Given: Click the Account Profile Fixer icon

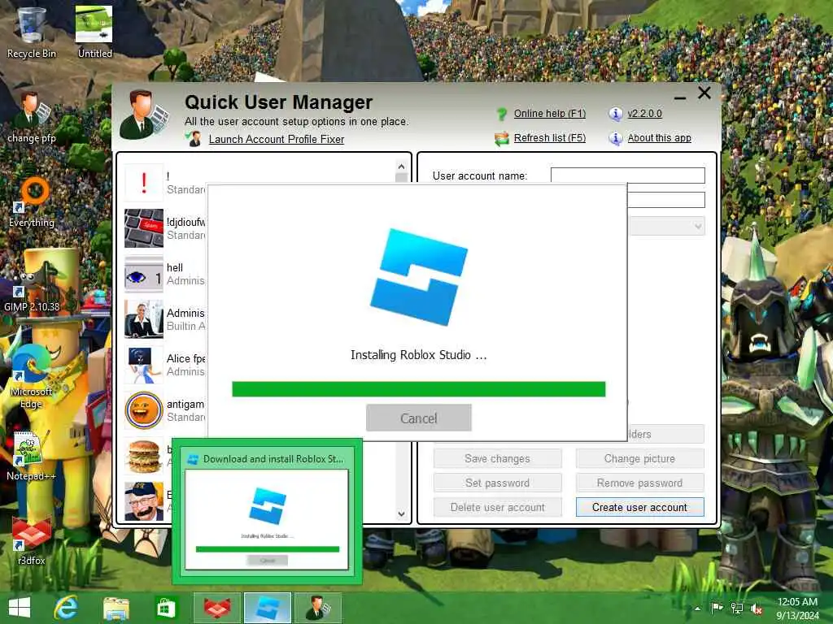Looking at the screenshot, I should coord(194,139).
